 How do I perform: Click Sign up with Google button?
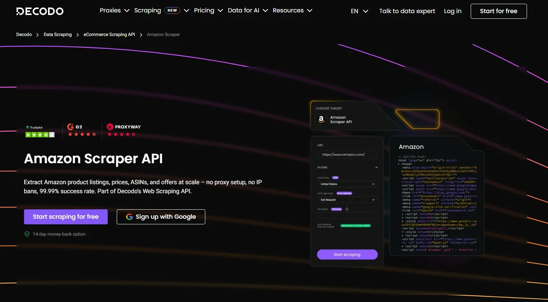(161, 217)
